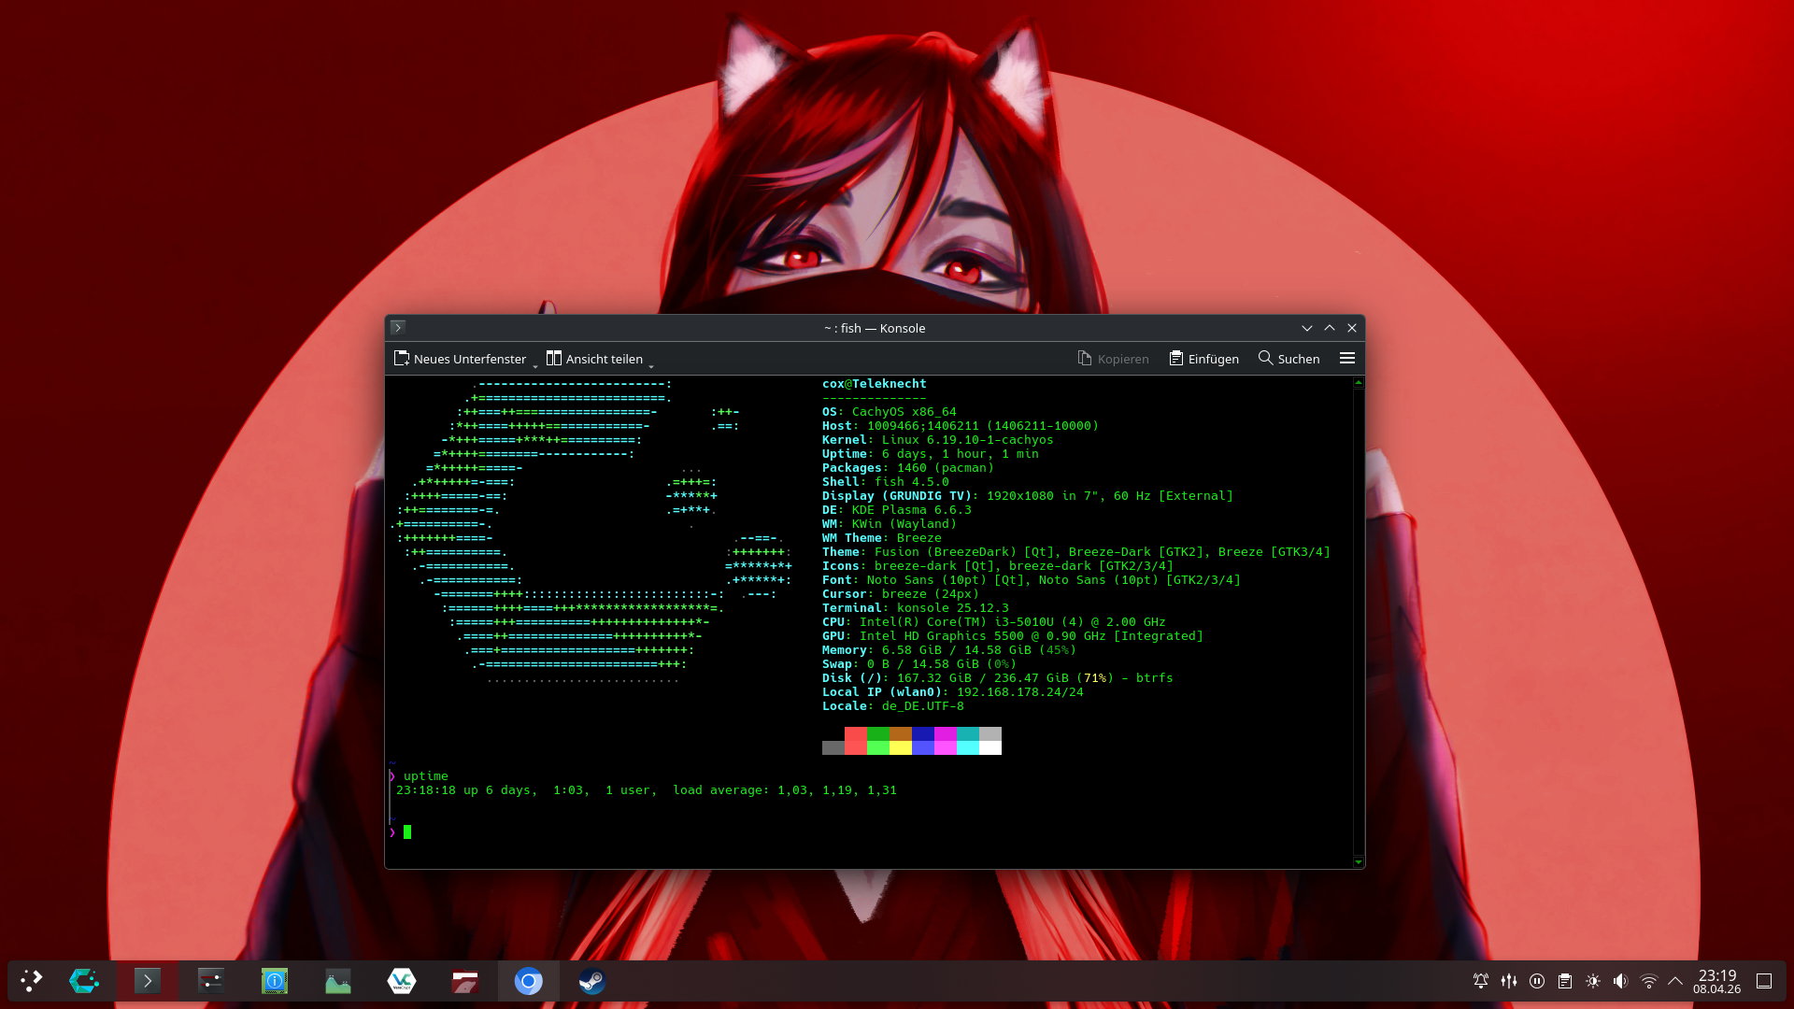Click Neues Unterfenster to open a new tab

(460, 359)
